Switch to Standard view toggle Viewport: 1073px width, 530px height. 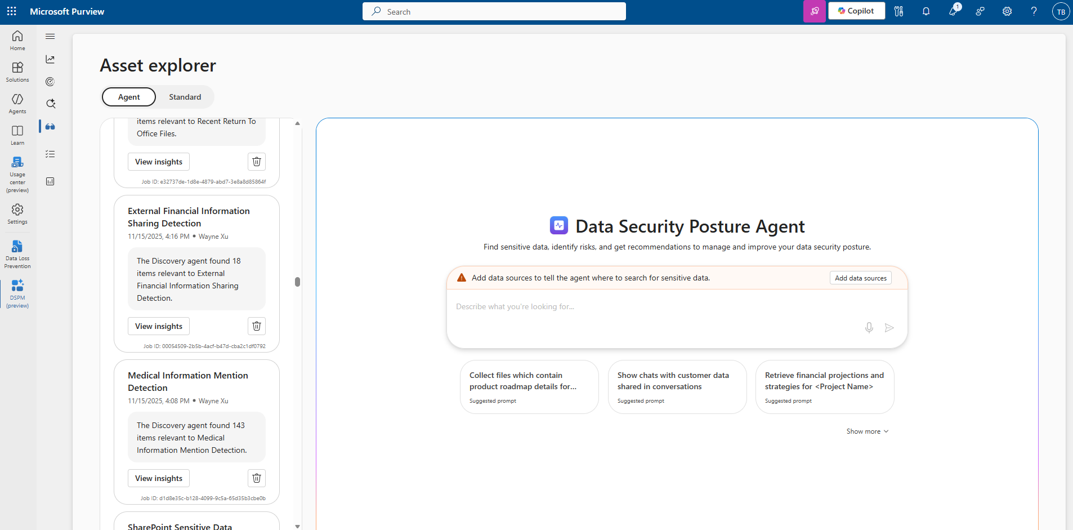coord(185,97)
